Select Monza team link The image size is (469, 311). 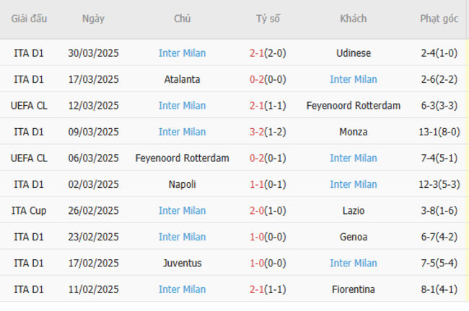(x=354, y=132)
